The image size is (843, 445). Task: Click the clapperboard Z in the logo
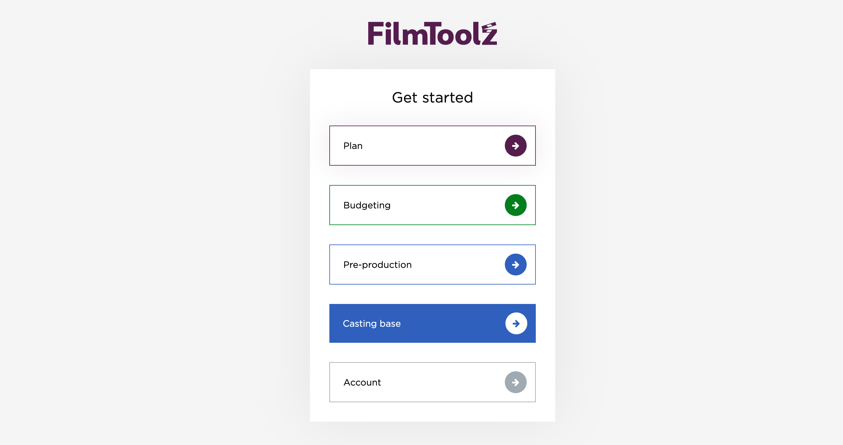pos(489,33)
